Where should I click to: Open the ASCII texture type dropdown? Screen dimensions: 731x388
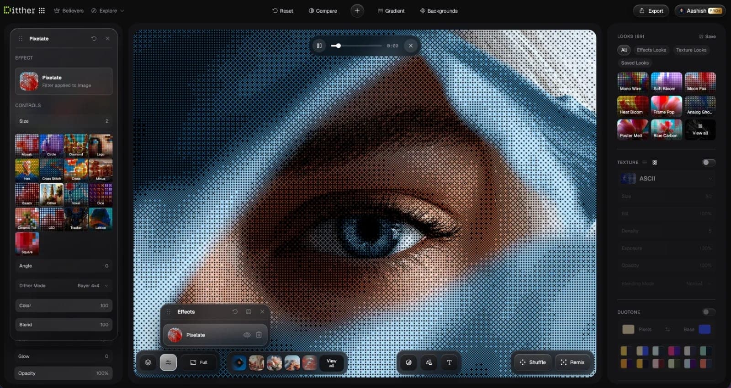(667, 179)
